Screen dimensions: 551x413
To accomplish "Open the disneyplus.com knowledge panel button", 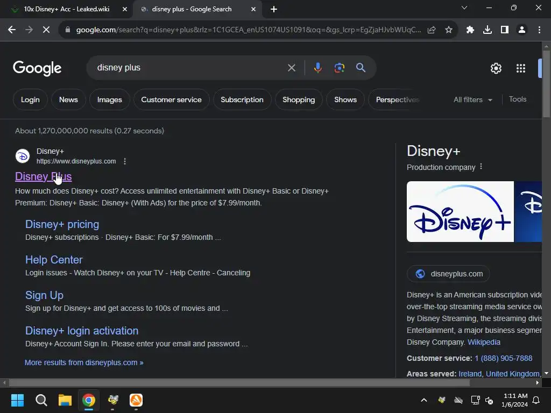I will [x=448, y=274].
